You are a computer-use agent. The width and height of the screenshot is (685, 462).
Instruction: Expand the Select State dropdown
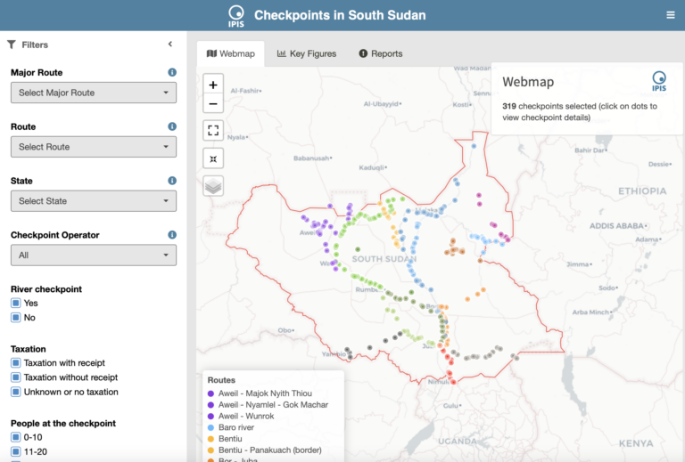click(x=93, y=201)
